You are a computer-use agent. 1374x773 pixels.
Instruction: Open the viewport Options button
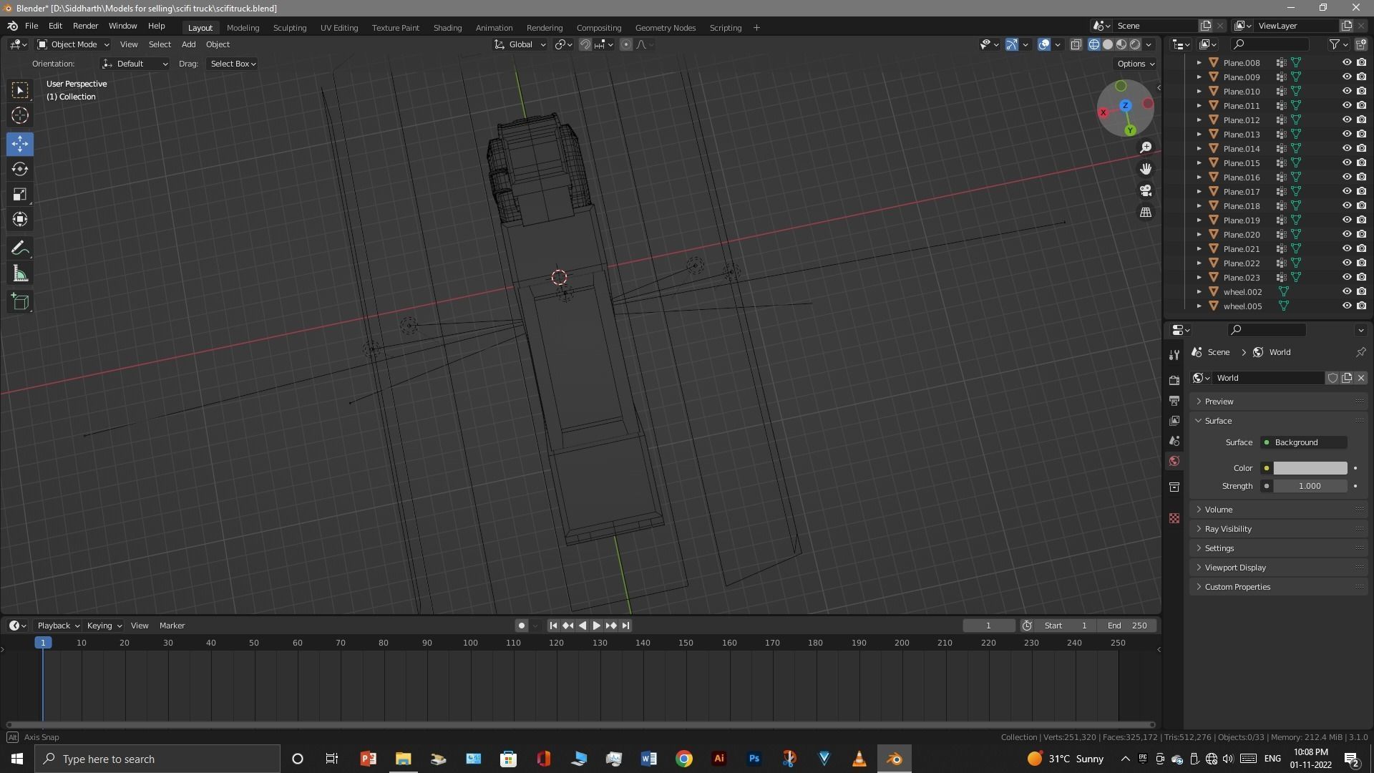coord(1136,64)
